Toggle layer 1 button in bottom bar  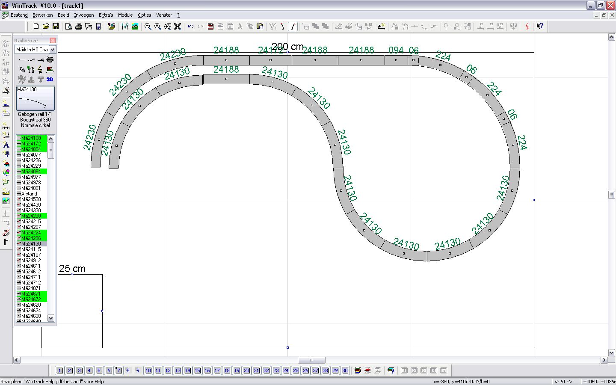pos(59,370)
